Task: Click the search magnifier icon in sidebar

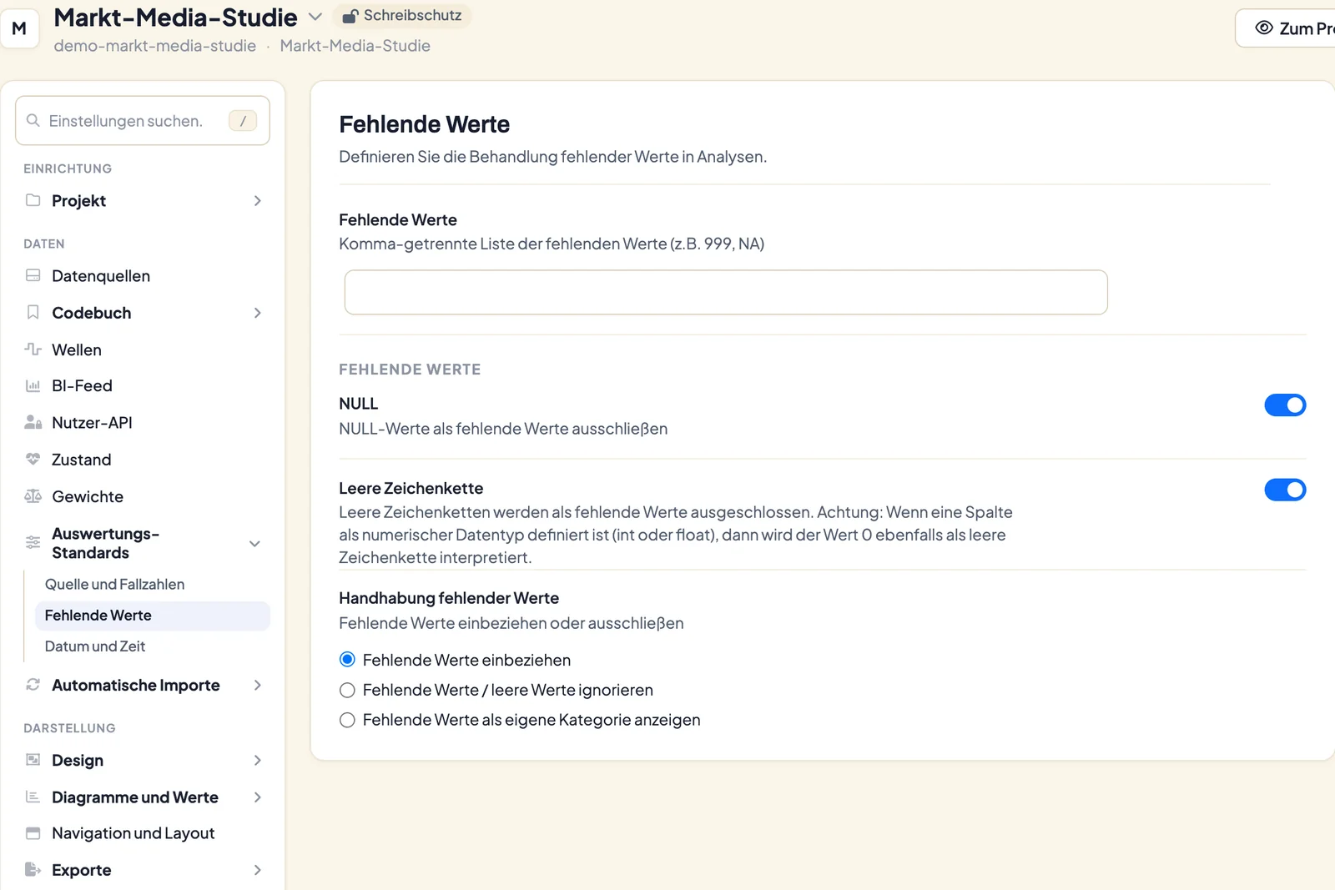Action: coord(33,121)
